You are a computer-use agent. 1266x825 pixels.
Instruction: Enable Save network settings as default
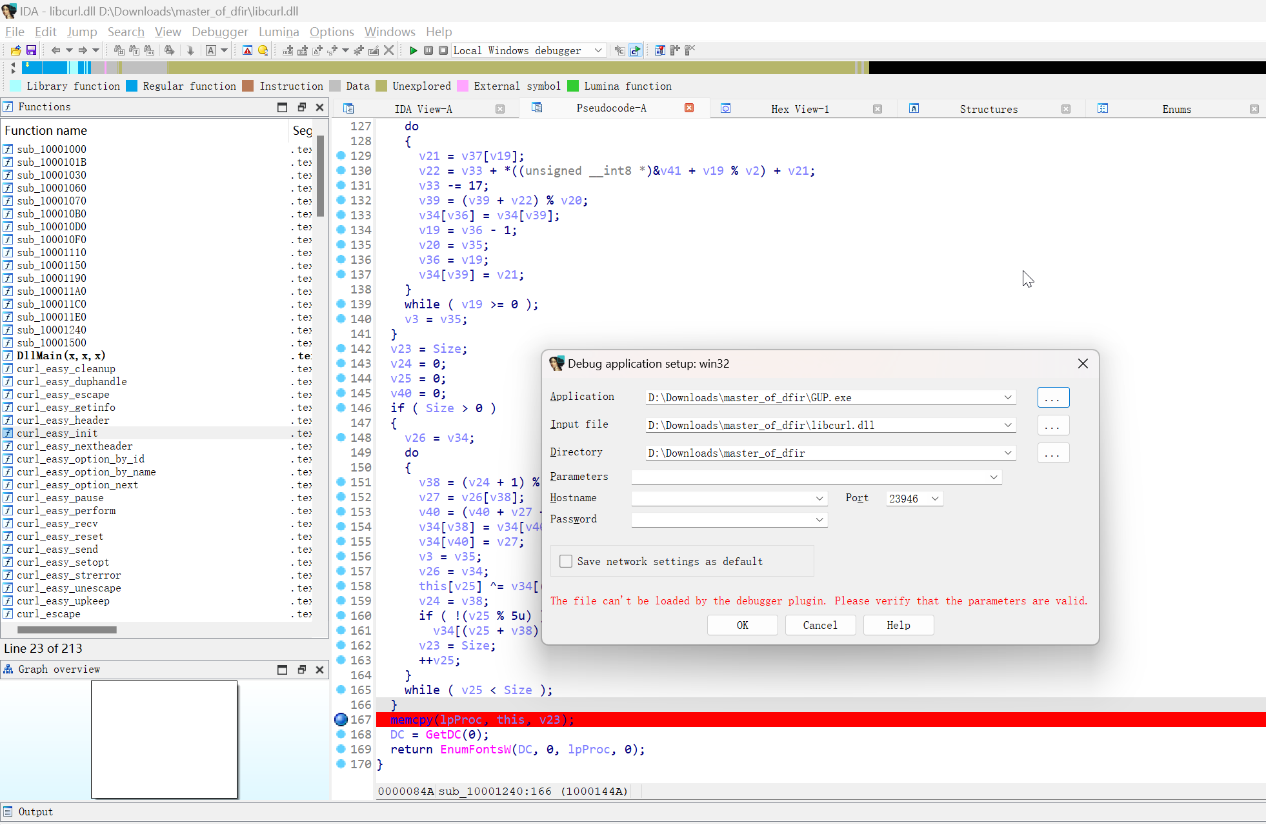point(566,561)
